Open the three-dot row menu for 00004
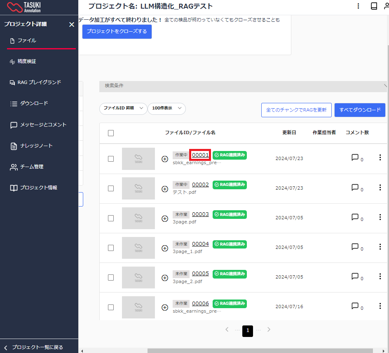 coord(380,247)
